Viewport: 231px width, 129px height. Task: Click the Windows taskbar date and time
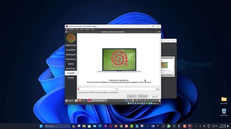click(222, 126)
